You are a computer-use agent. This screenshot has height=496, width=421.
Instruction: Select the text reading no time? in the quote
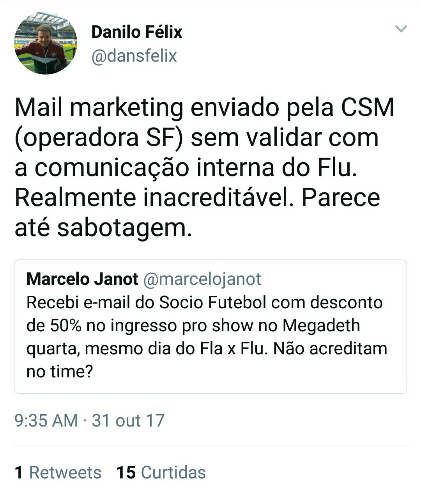pyautogui.click(x=60, y=372)
